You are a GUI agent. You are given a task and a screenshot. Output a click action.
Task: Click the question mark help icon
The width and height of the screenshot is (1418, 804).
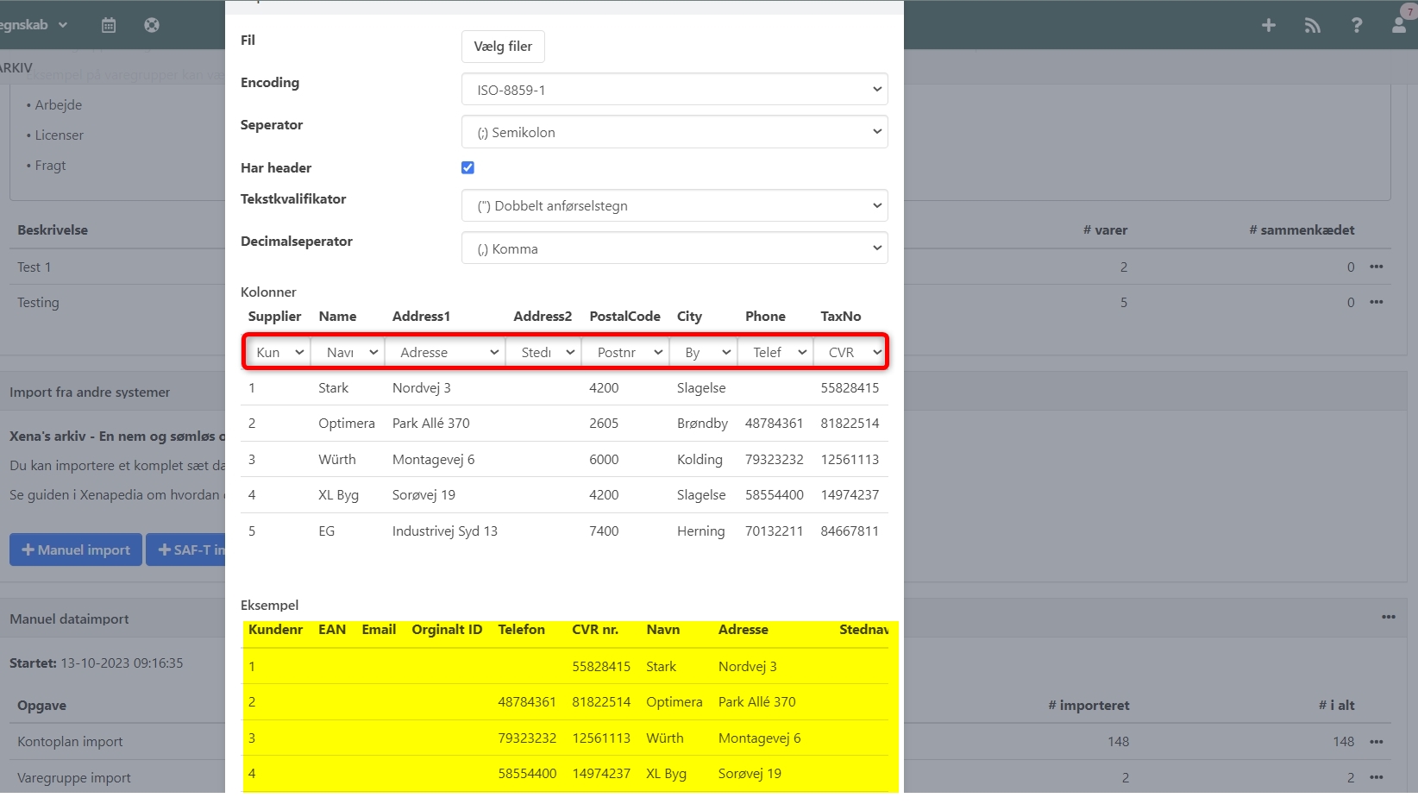(x=1356, y=25)
